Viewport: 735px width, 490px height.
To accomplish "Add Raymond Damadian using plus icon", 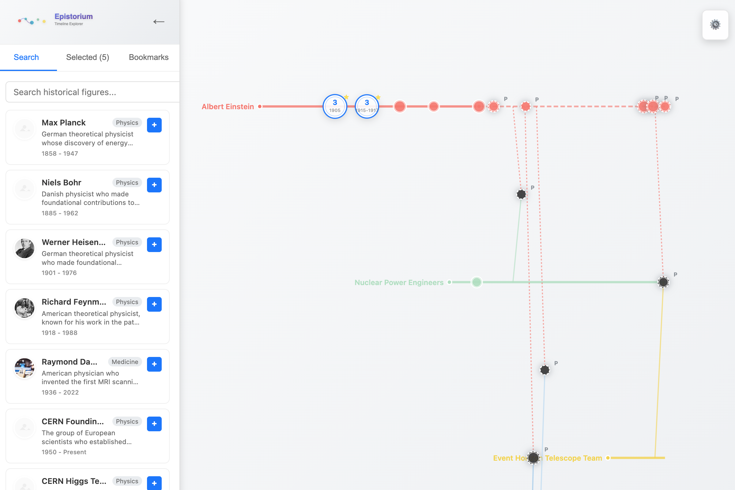I will click(x=154, y=364).
